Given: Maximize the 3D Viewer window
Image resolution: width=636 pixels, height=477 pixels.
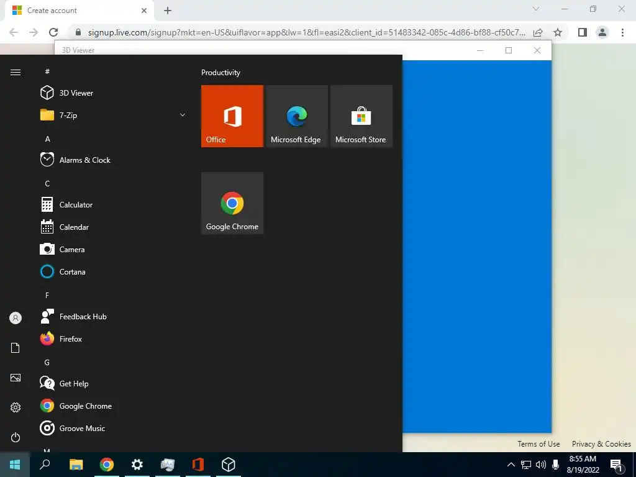Looking at the screenshot, I should [x=509, y=50].
